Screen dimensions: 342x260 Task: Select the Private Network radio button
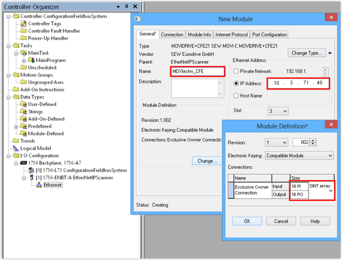point(236,71)
